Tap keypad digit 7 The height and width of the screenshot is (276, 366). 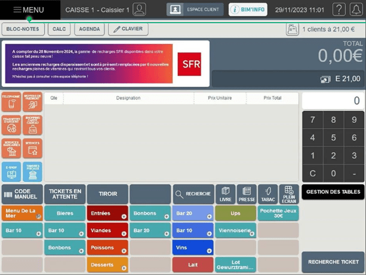312,120
